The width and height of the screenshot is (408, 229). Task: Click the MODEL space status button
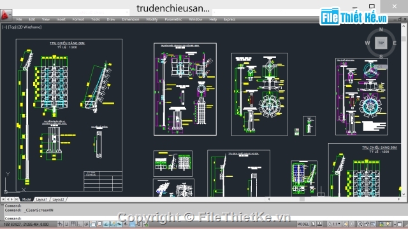[303, 224]
